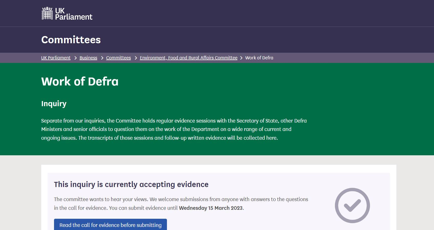Click the 'Inquiry' subheading
Image resolution: width=434 pixels, height=230 pixels.
coord(54,104)
